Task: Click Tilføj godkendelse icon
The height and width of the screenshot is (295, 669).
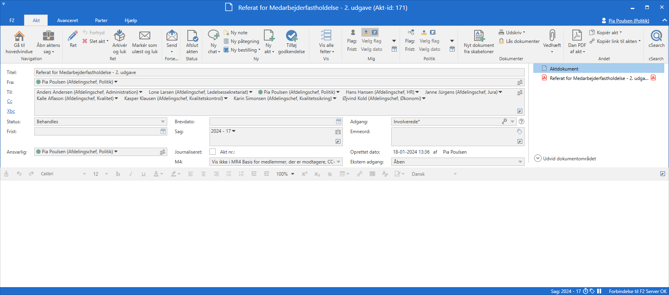Action: [x=292, y=36]
